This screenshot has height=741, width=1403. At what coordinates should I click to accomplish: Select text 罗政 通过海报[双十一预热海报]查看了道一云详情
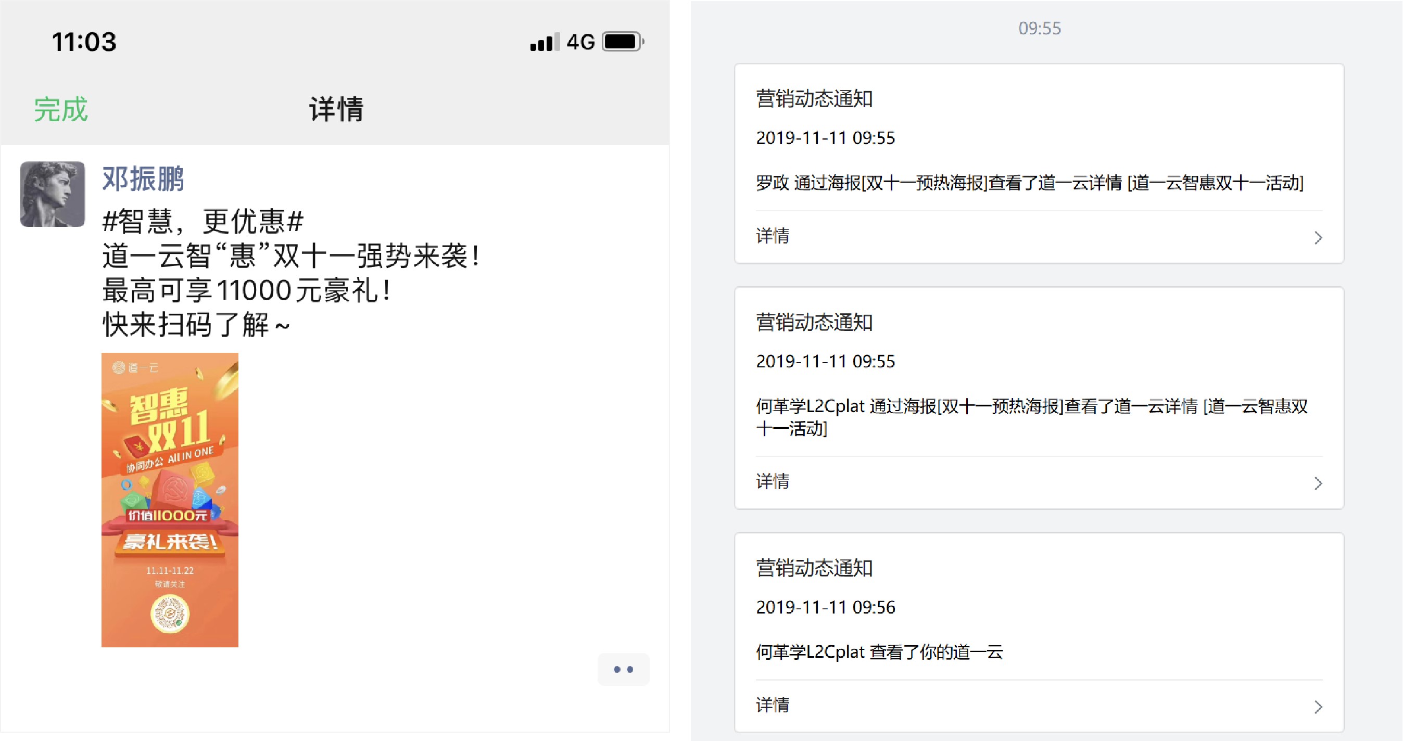[x=939, y=183]
